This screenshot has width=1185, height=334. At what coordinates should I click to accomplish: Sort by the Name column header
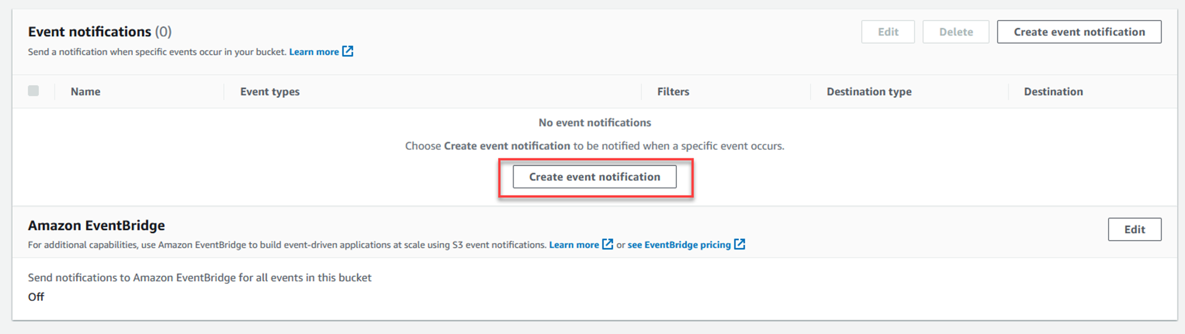(x=85, y=92)
